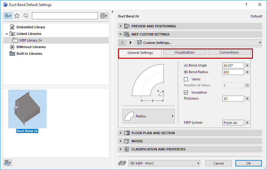Click the magnifier search icon
The height and width of the screenshot is (170, 267).
pos(26,16)
